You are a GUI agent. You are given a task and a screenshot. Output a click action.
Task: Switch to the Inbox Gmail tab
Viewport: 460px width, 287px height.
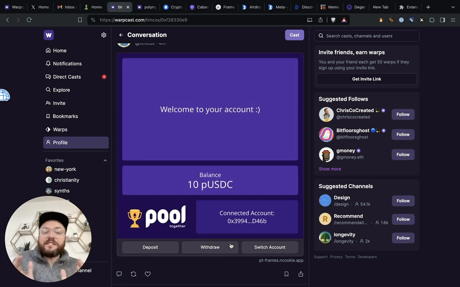pos(67,7)
